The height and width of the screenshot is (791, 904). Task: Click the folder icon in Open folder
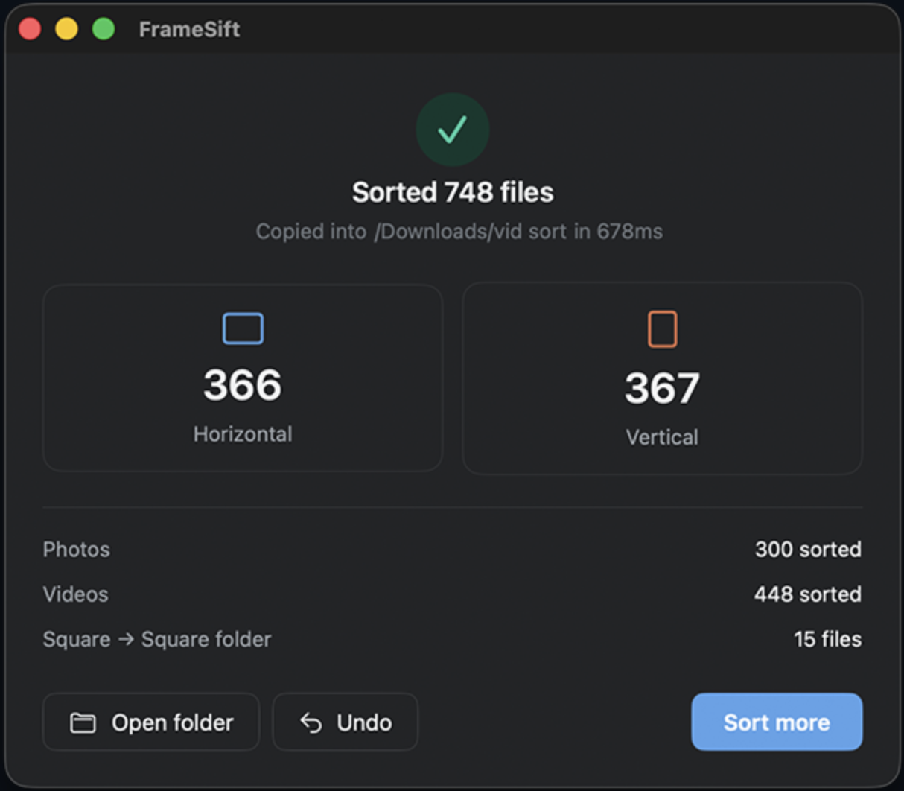[83, 722]
